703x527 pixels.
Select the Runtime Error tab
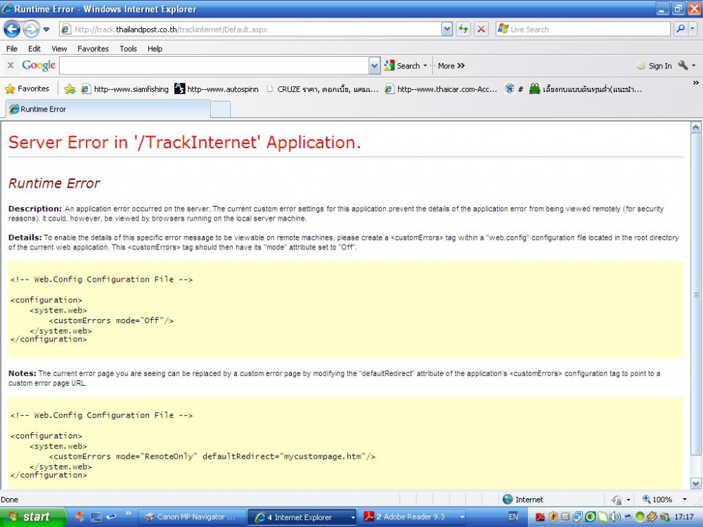click(108, 109)
